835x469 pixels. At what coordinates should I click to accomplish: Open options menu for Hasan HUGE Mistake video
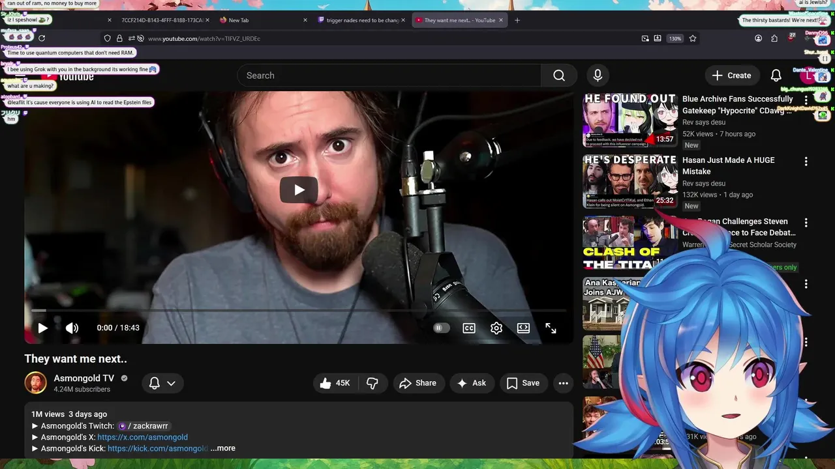806,162
